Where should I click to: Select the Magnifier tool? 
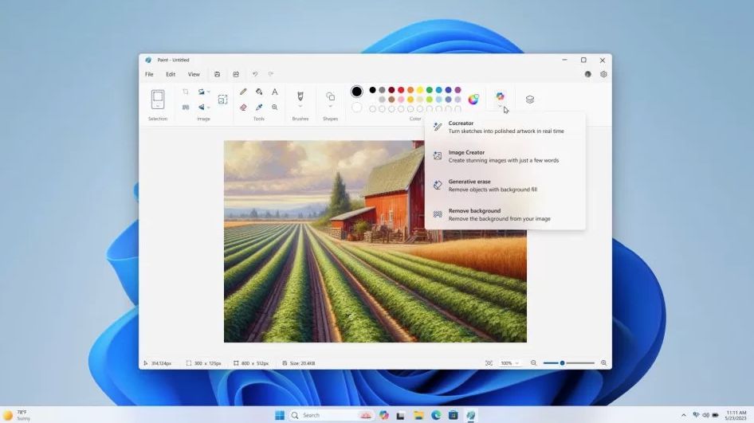click(x=274, y=108)
